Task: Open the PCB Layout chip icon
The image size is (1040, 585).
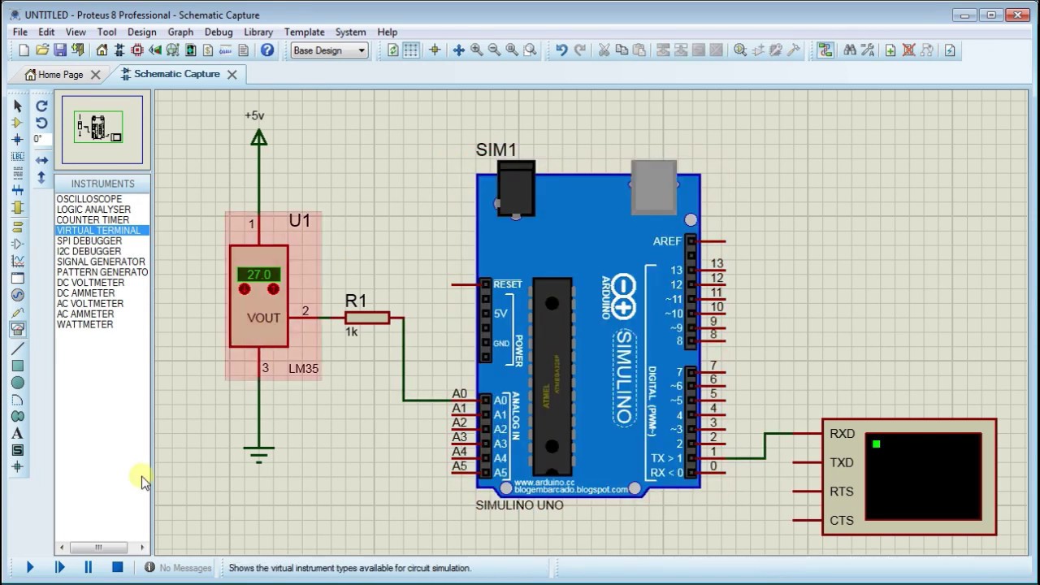Action: [136, 50]
